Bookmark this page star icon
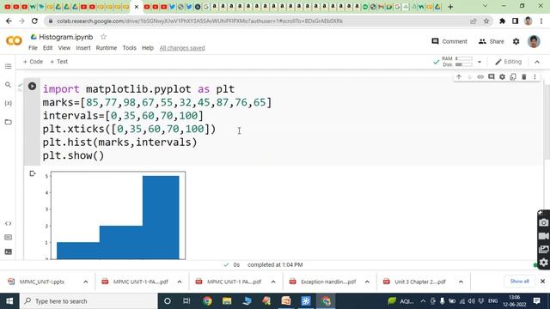 [x=486, y=21]
